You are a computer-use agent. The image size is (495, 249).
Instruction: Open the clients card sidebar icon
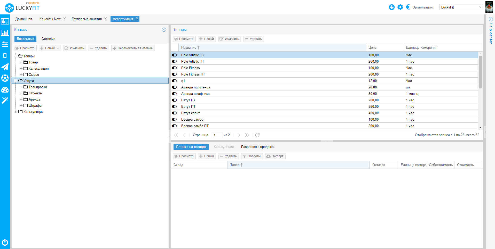pyautogui.click(x=5, y=21)
